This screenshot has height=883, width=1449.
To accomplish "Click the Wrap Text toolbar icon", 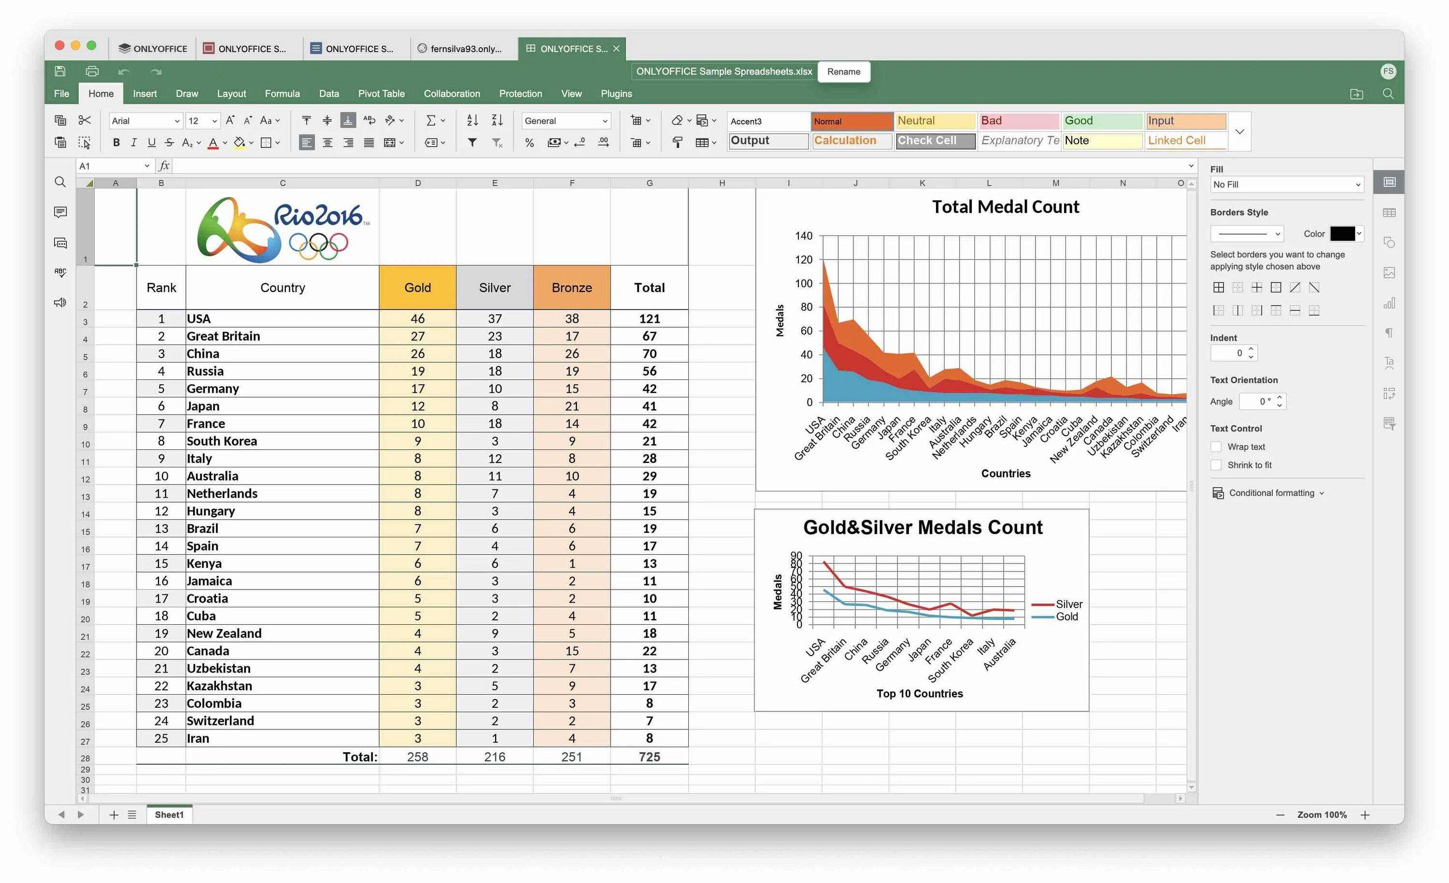I will click(x=369, y=121).
